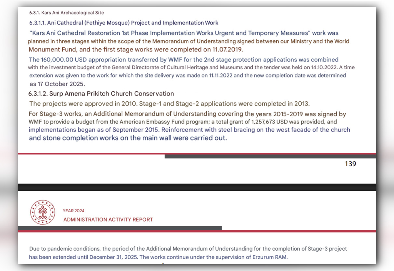Select the heading '6.3.1. Kars Ani Archaeological Site'
This screenshot has height=271, width=394.
pyautogui.click(x=67, y=13)
